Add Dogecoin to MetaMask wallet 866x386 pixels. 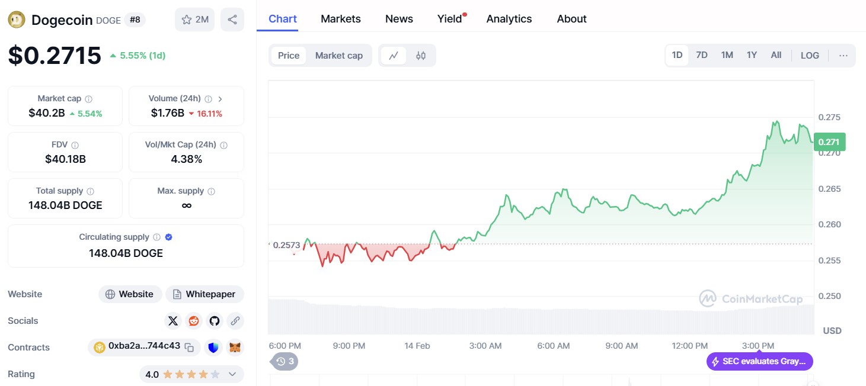click(235, 347)
